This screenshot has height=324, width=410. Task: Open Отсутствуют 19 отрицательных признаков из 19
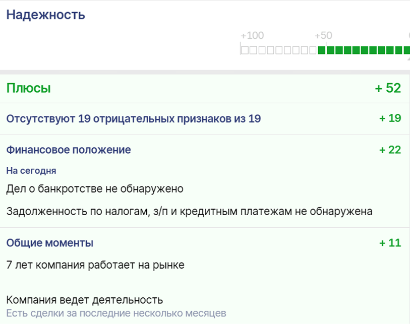134,118
